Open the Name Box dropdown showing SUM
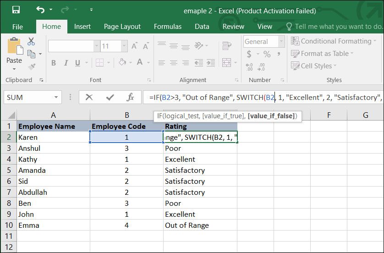 click(56, 97)
